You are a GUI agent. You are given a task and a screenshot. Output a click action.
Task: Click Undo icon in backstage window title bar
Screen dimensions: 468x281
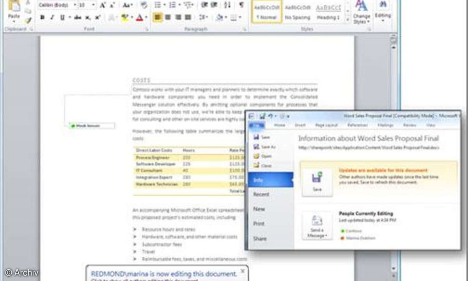[270, 116]
